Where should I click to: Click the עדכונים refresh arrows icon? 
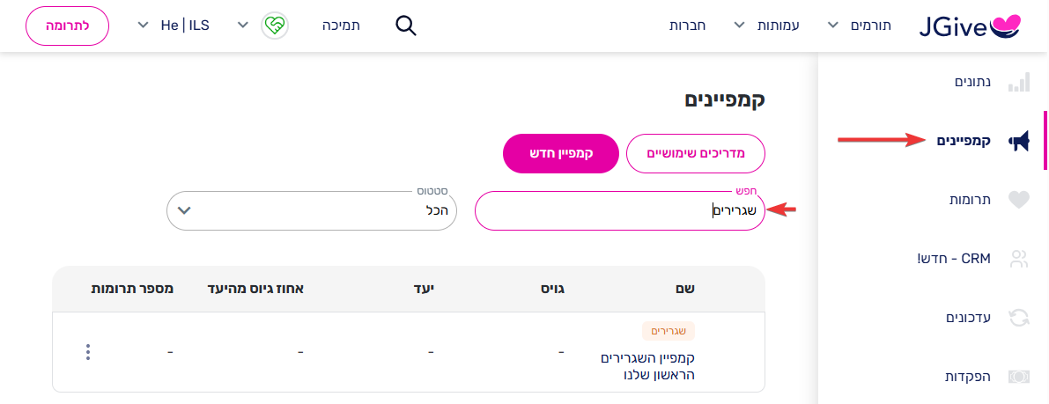point(1018,318)
